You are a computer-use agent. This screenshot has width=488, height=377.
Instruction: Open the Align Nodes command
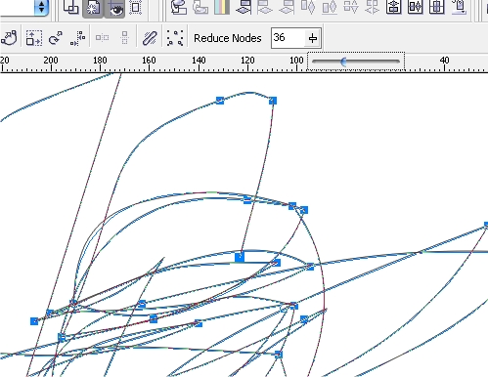click(x=77, y=38)
